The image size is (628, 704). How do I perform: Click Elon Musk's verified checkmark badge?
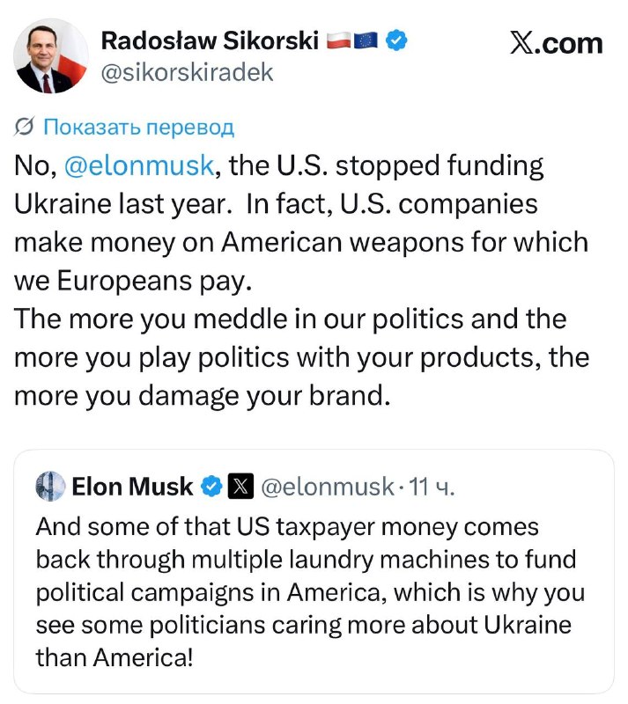point(211,487)
